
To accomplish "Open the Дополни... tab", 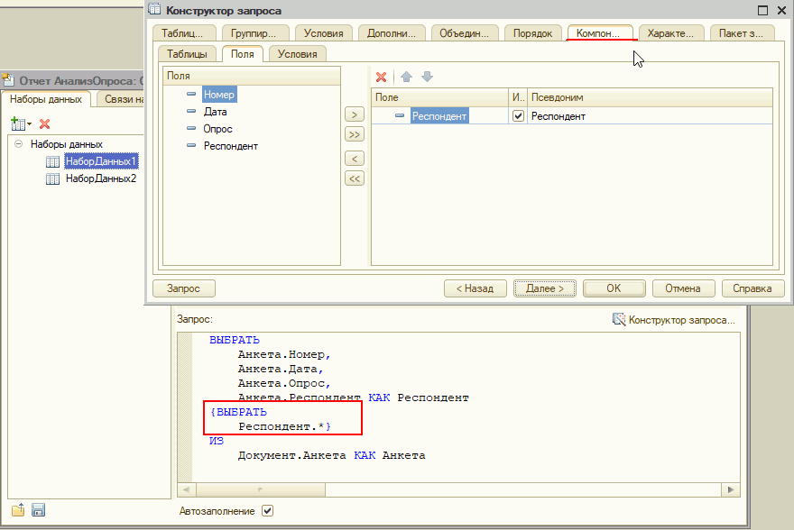I will tap(392, 32).
